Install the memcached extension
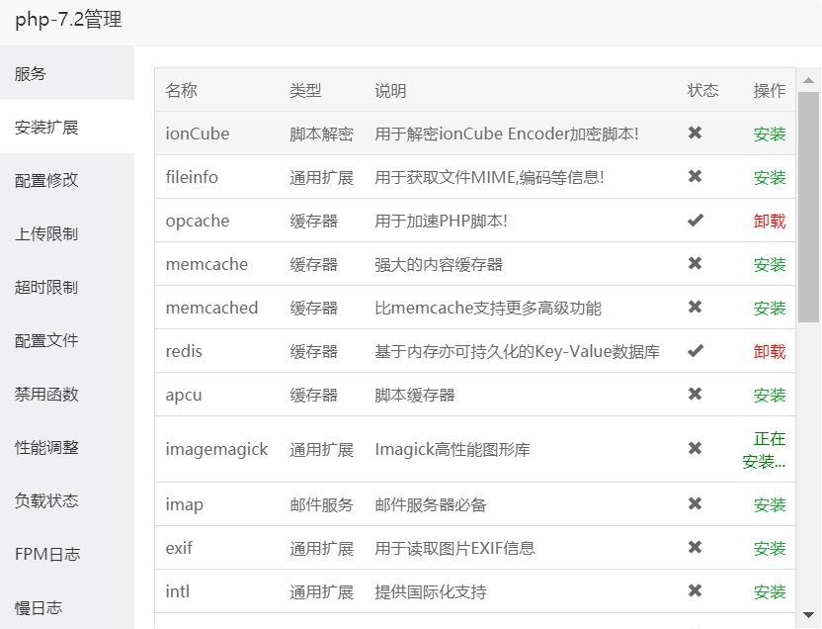822x629 pixels. [770, 308]
